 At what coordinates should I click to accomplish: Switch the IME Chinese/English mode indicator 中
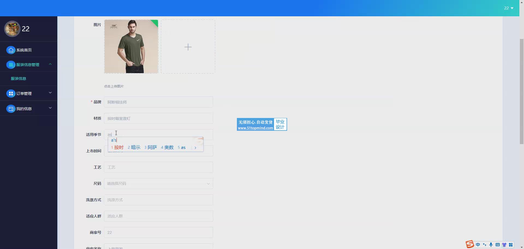point(478,245)
